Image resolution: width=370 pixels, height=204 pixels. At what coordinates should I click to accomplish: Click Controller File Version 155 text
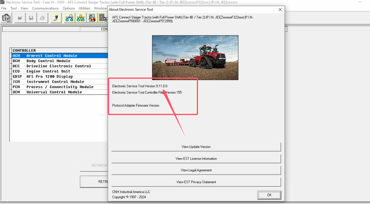tap(147, 92)
